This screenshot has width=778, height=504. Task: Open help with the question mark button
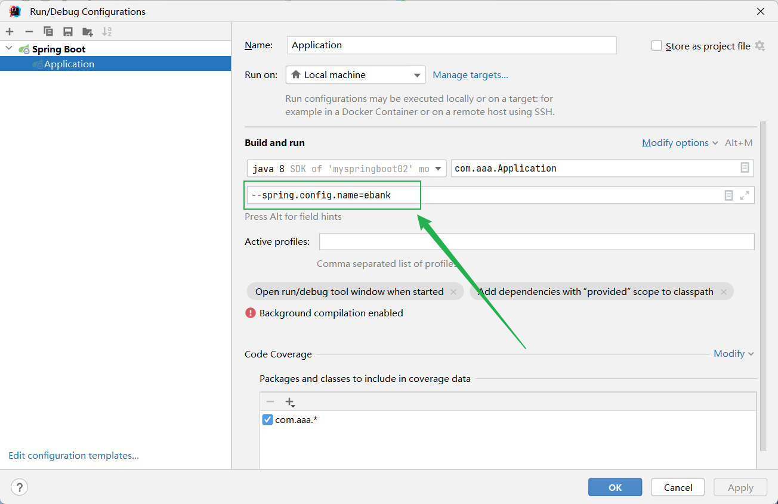click(20, 487)
